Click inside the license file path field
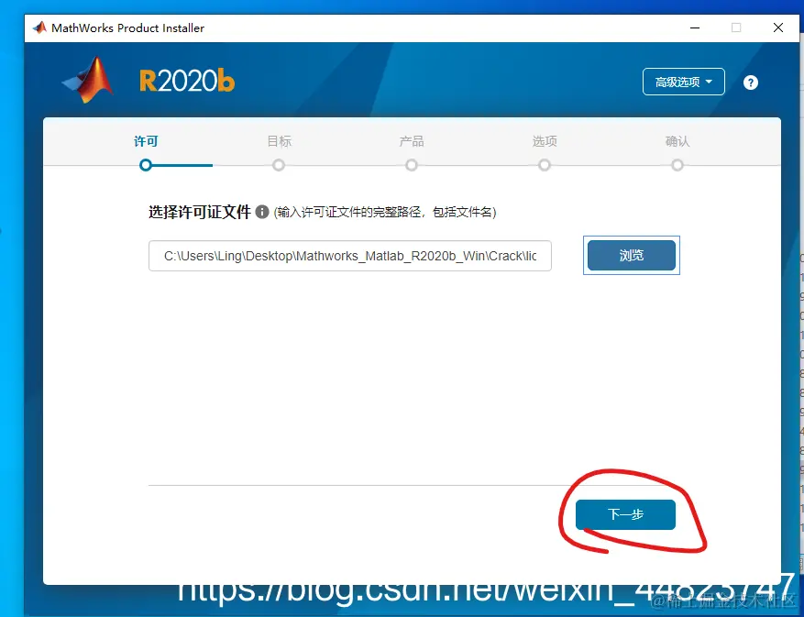 349,256
